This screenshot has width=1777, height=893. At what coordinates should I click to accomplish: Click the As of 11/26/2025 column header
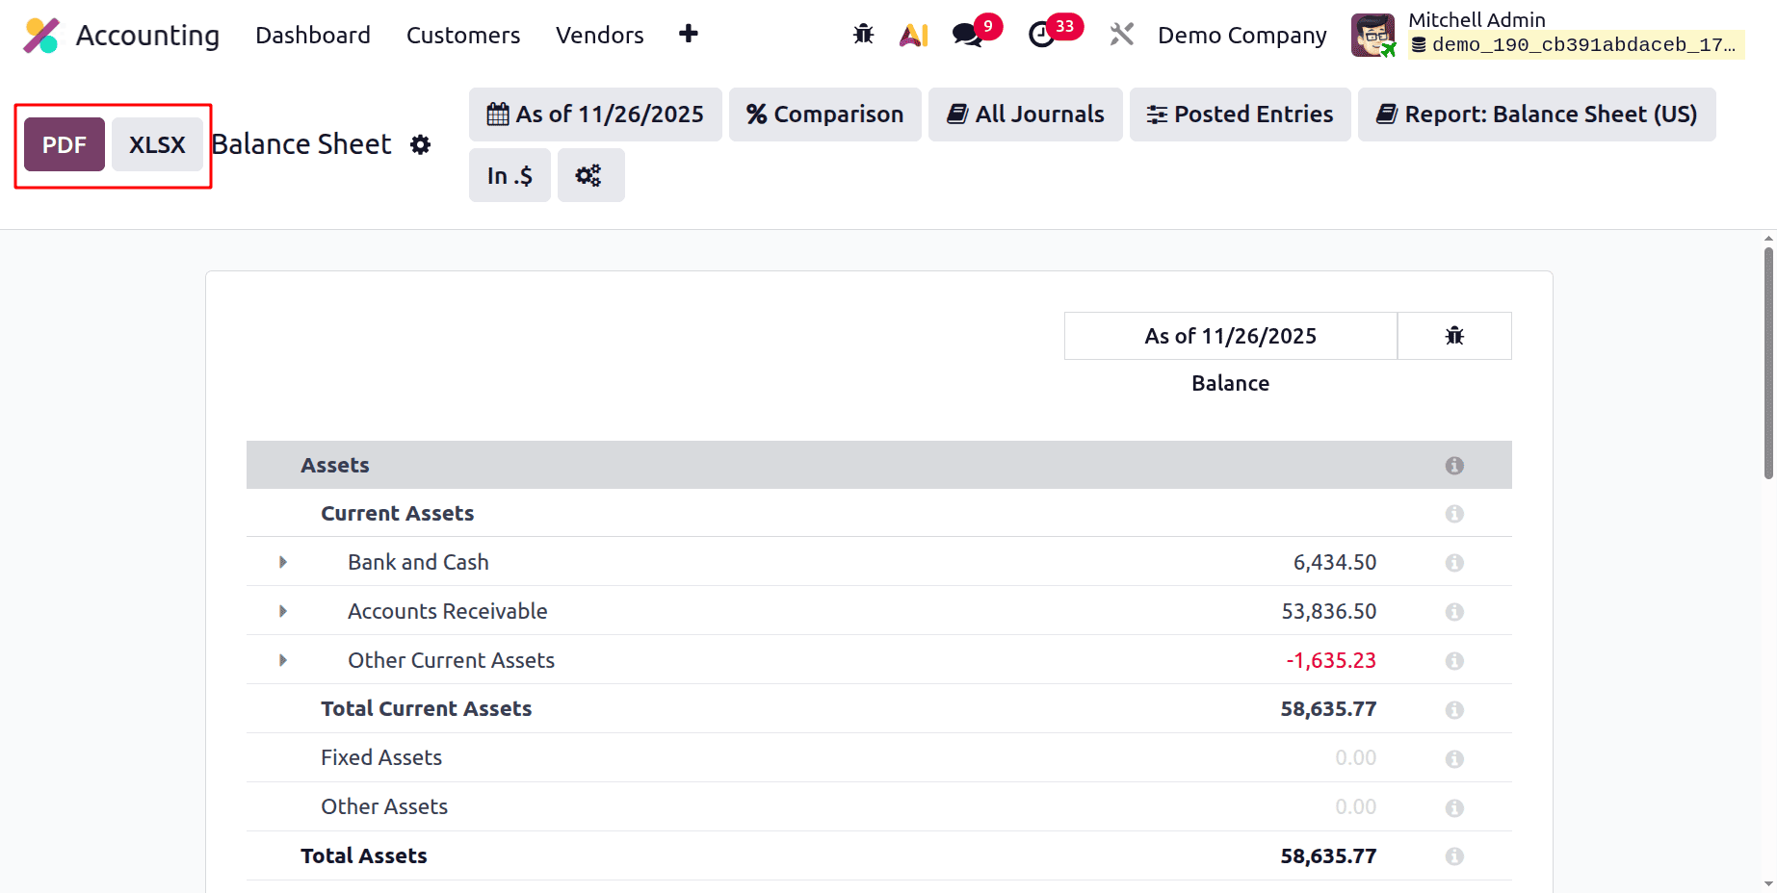1230,336
